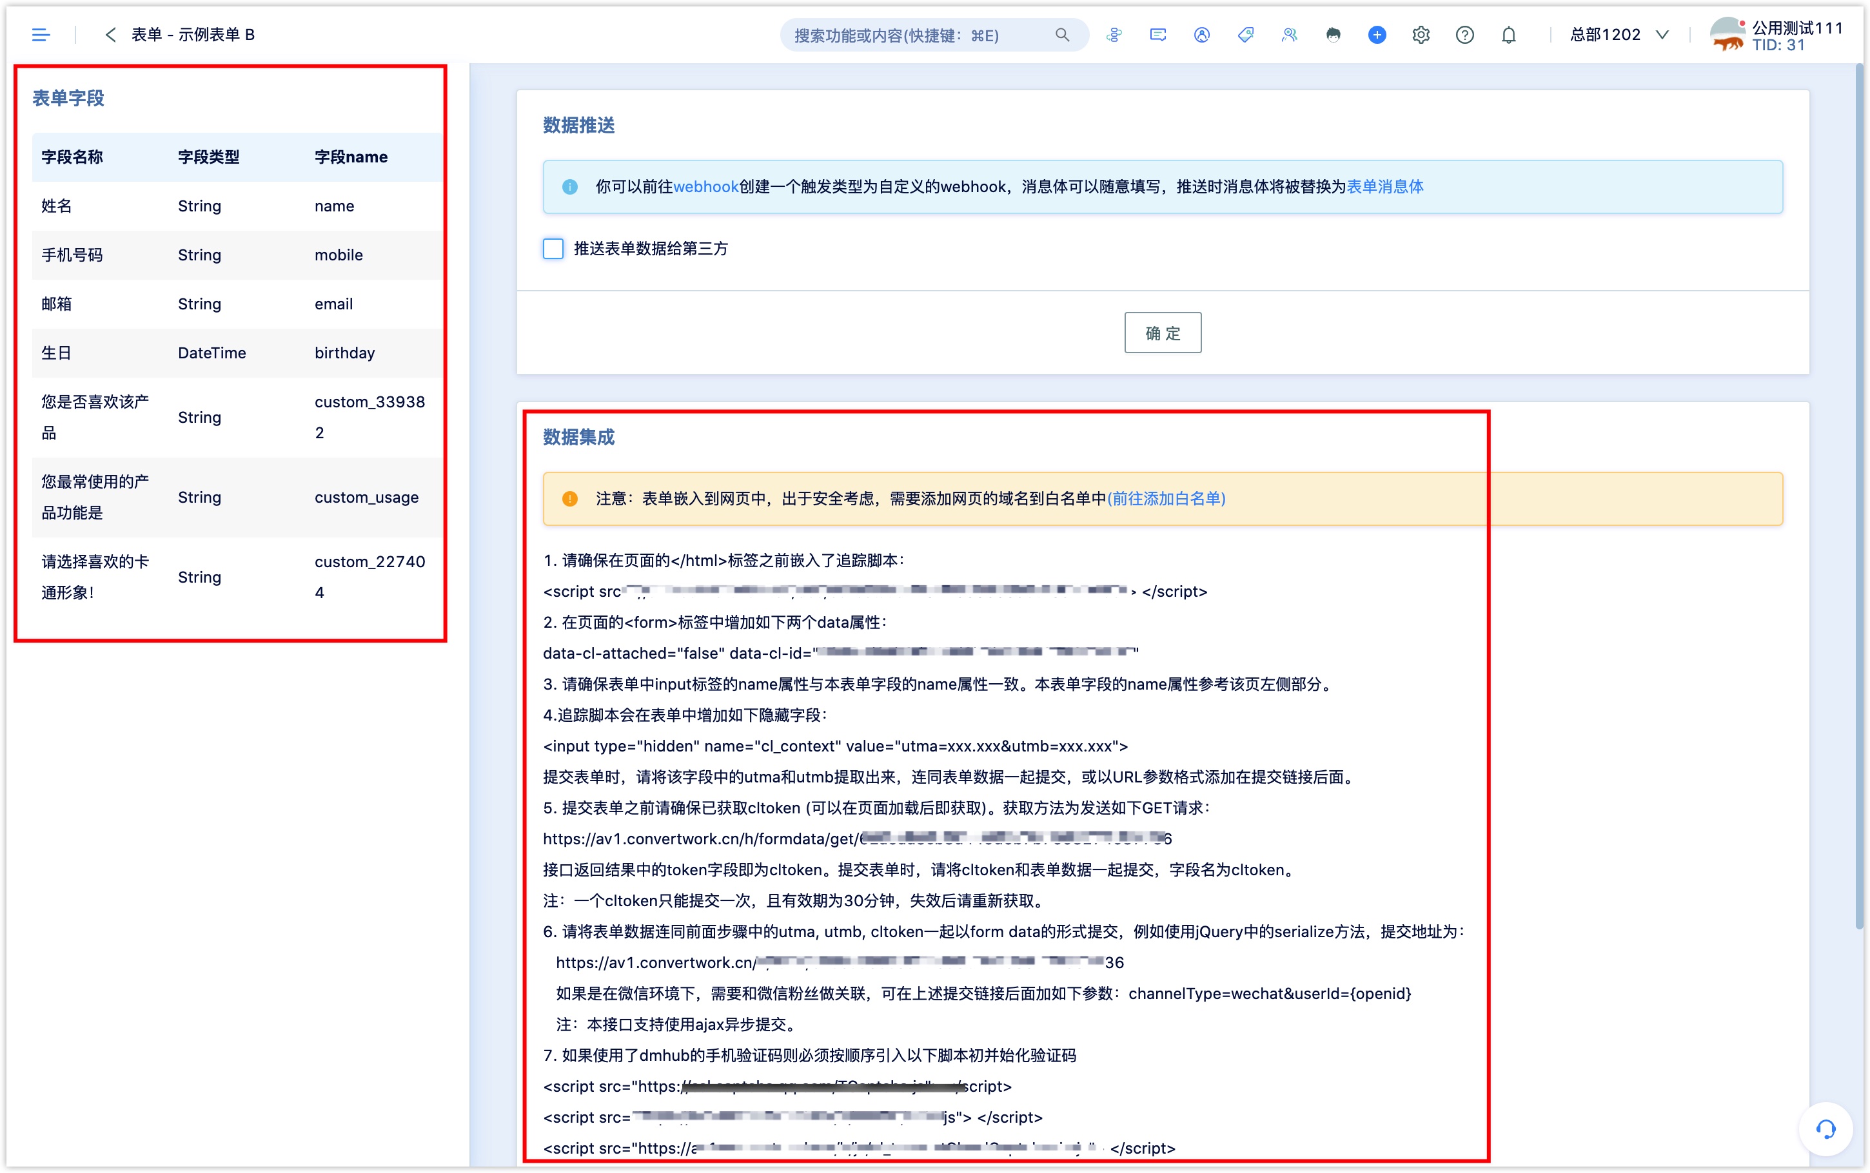Follow the 前往添加白名单 link
The height and width of the screenshot is (1173, 1870).
click(x=1166, y=499)
